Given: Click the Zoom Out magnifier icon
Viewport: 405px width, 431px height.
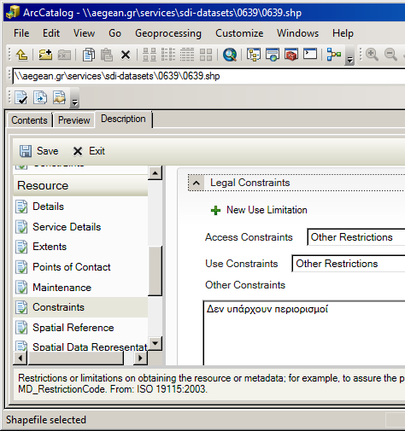Looking at the screenshot, I should [390, 55].
